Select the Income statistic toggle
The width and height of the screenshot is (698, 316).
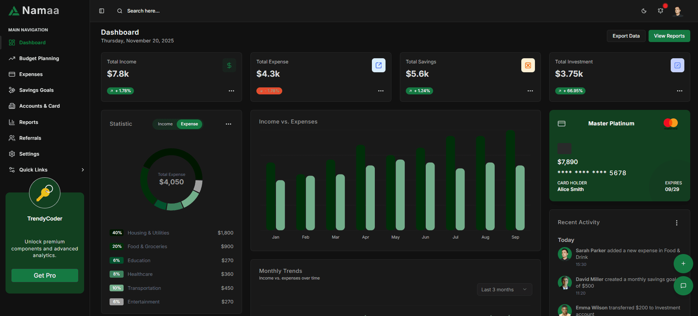pos(165,124)
